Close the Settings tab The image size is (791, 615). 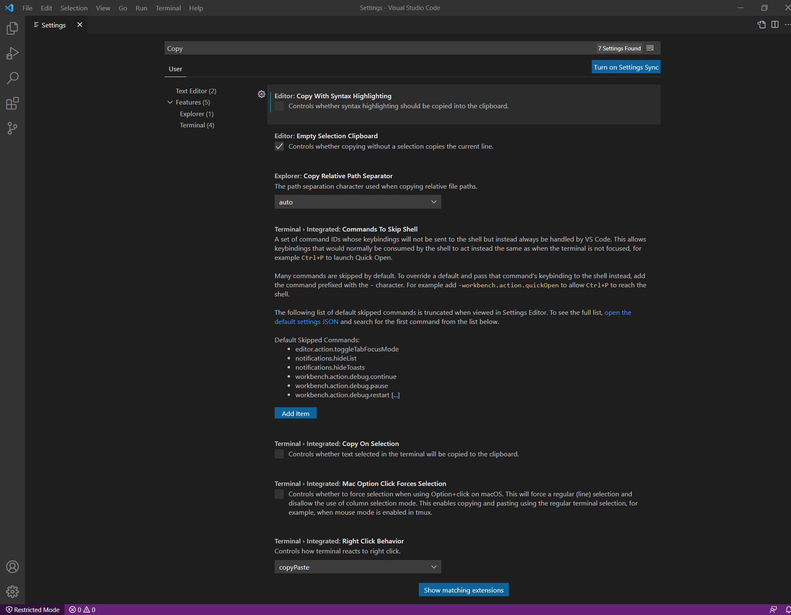80,25
